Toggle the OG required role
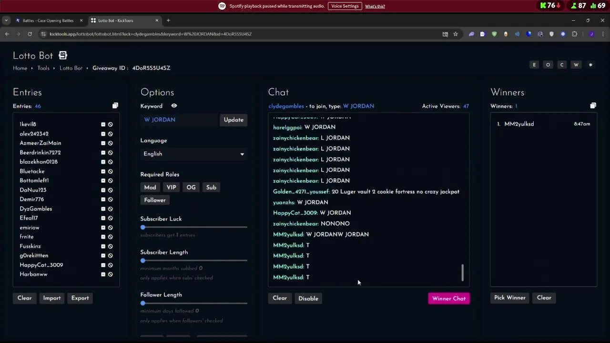Image resolution: width=610 pixels, height=343 pixels. pos(191,187)
